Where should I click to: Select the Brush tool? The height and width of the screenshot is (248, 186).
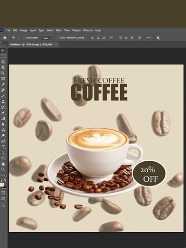3,96
